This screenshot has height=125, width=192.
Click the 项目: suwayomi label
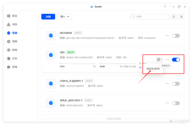(x=147, y=38)
